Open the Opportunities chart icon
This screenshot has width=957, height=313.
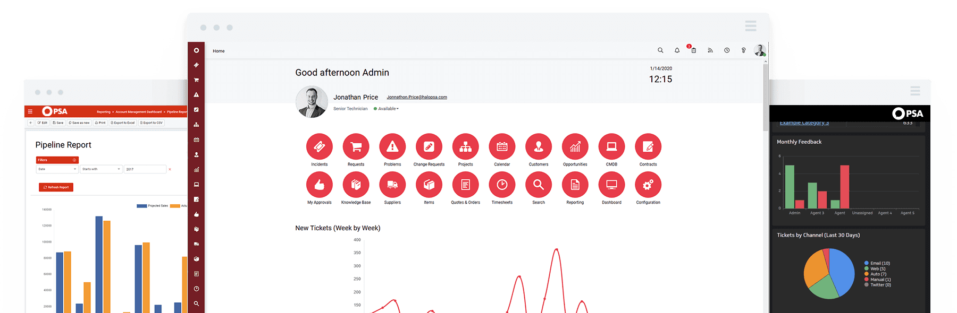click(575, 146)
